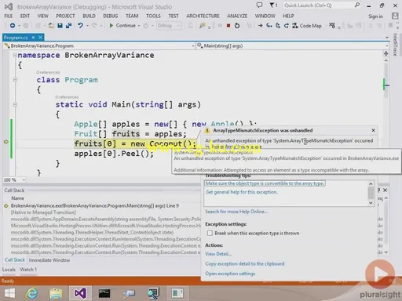Image resolution: width=402 pixels, height=301 pixels.
Task: Click the notifications flag icon in title bar
Action: [x=273, y=5]
